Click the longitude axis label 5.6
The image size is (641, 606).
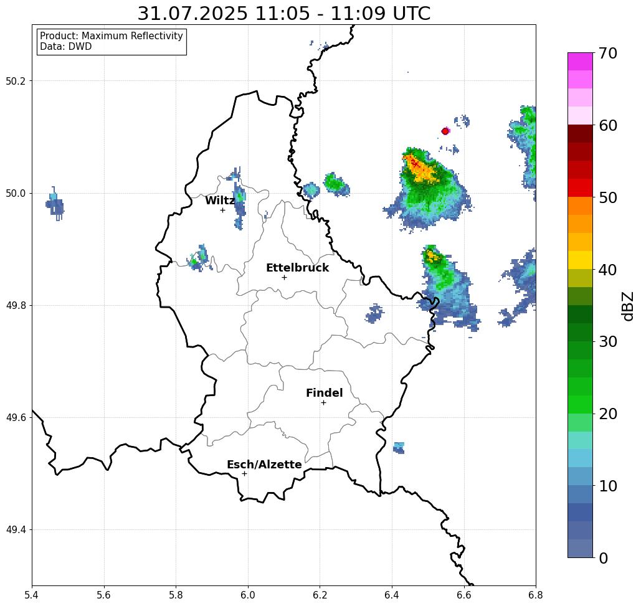coord(104,595)
